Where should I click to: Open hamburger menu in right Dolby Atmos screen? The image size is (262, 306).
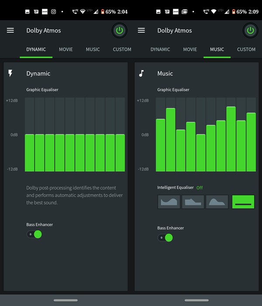point(141,31)
